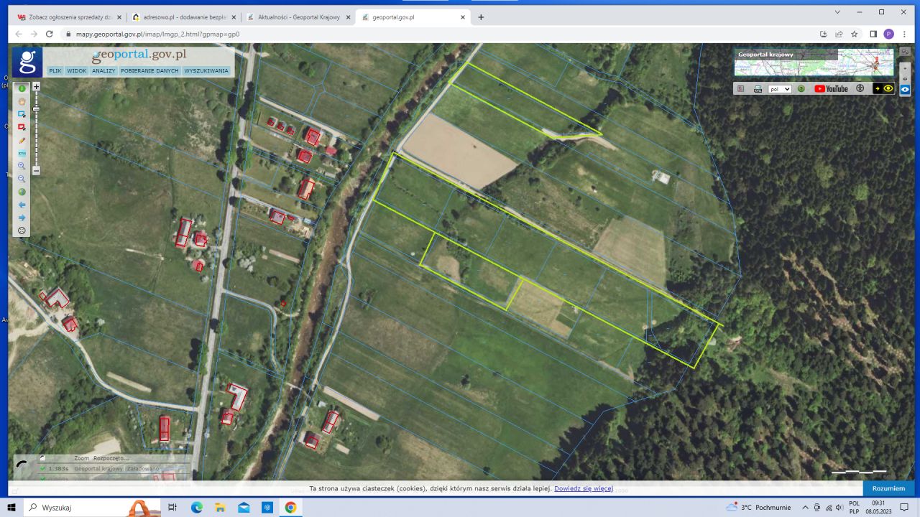Open the Chrome three-dot menu
This screenshot has width=920, height=517.
905,34
